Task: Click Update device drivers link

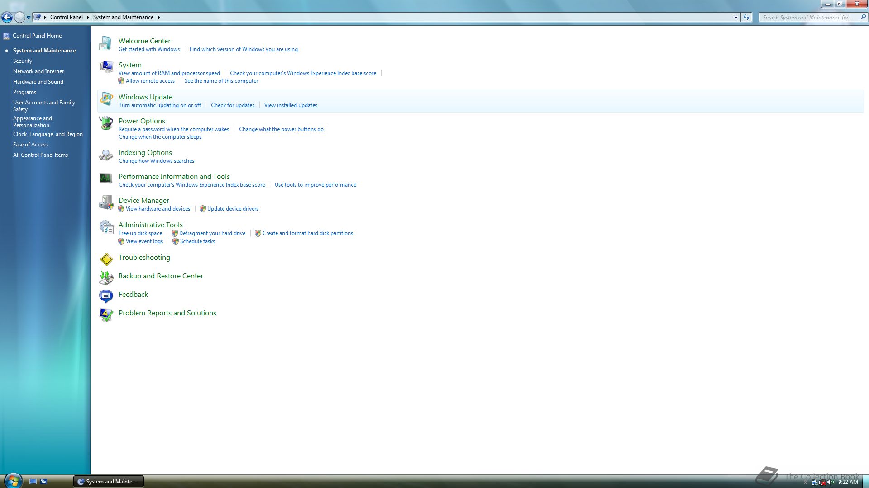Action: [x=233, y=209]
